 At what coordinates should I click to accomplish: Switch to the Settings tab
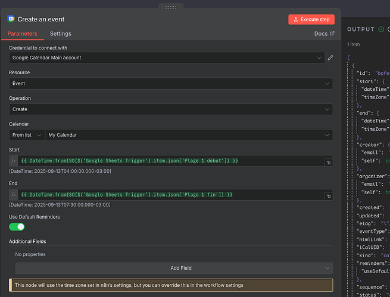(x=60, y=34)
